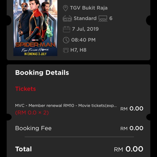
Task: Select the hall number 6
Action: tap(111, 18)
